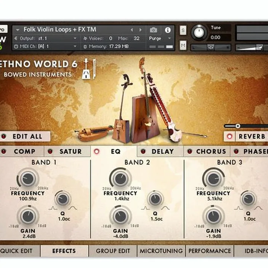Open the MIDI Ch dropdown

pos(75,46)
